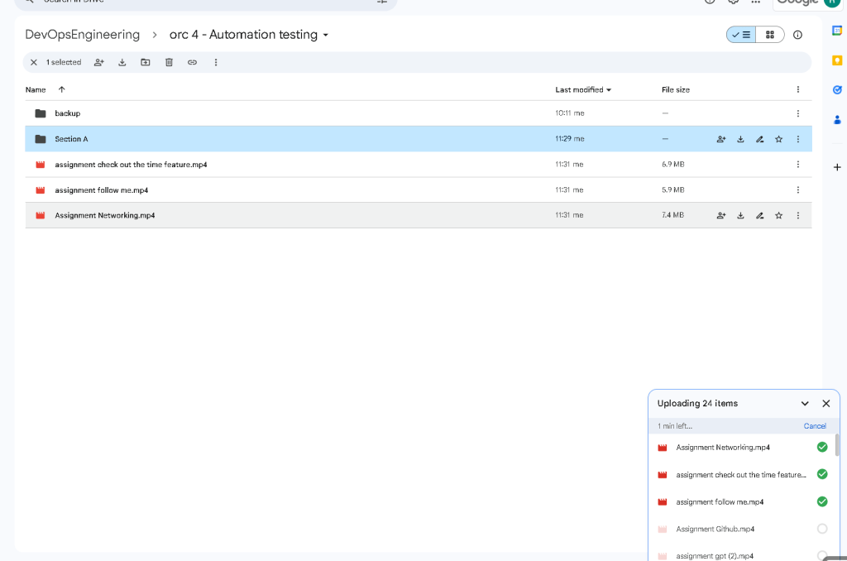This screenshot has height=561, width=847.
Task: Switch to list layout view
Action: [x=741, y=35]
